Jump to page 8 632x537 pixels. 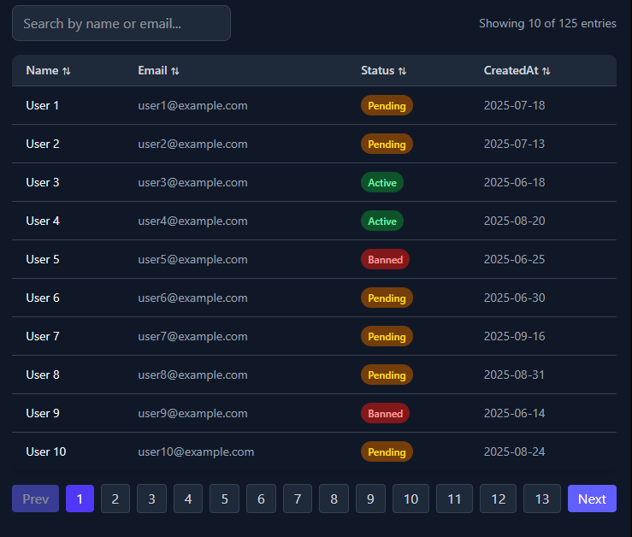coord(334,499)
